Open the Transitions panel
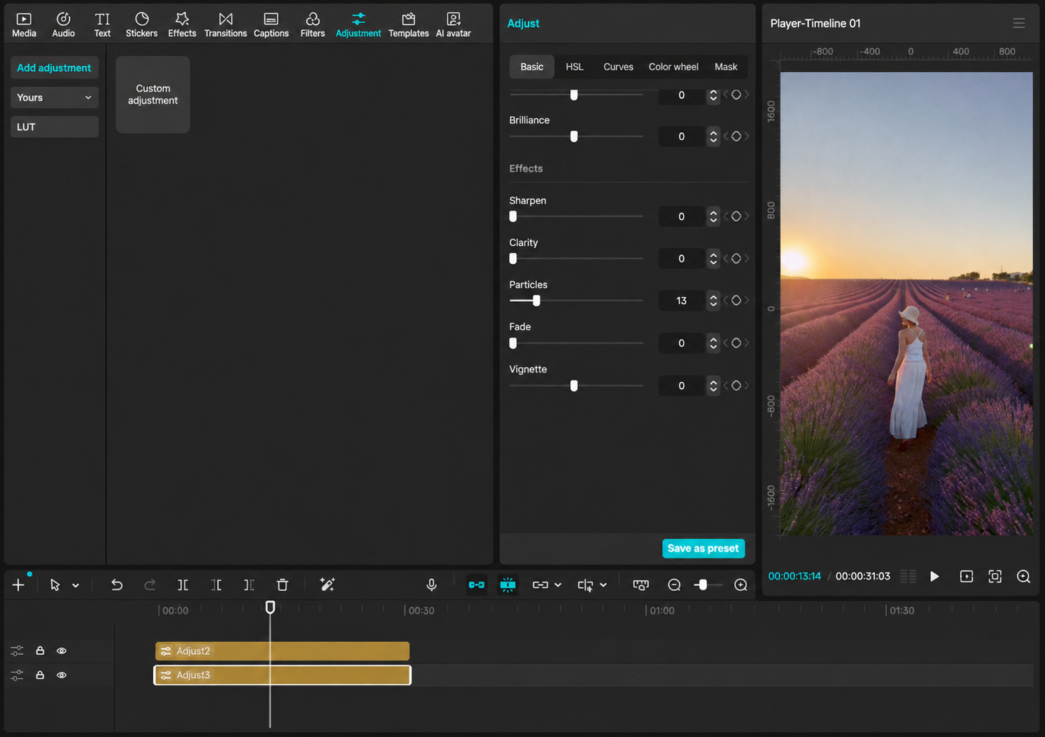 coord(225,24)
